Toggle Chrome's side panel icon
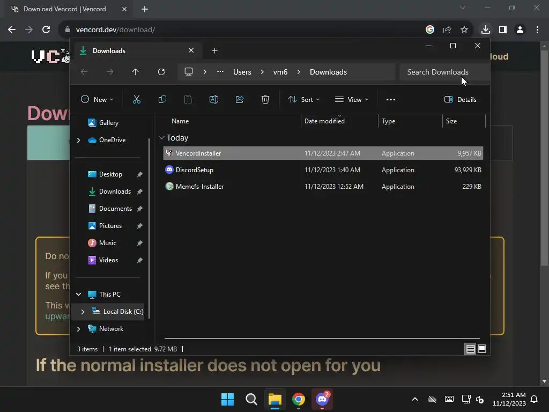 coord(503,30)
